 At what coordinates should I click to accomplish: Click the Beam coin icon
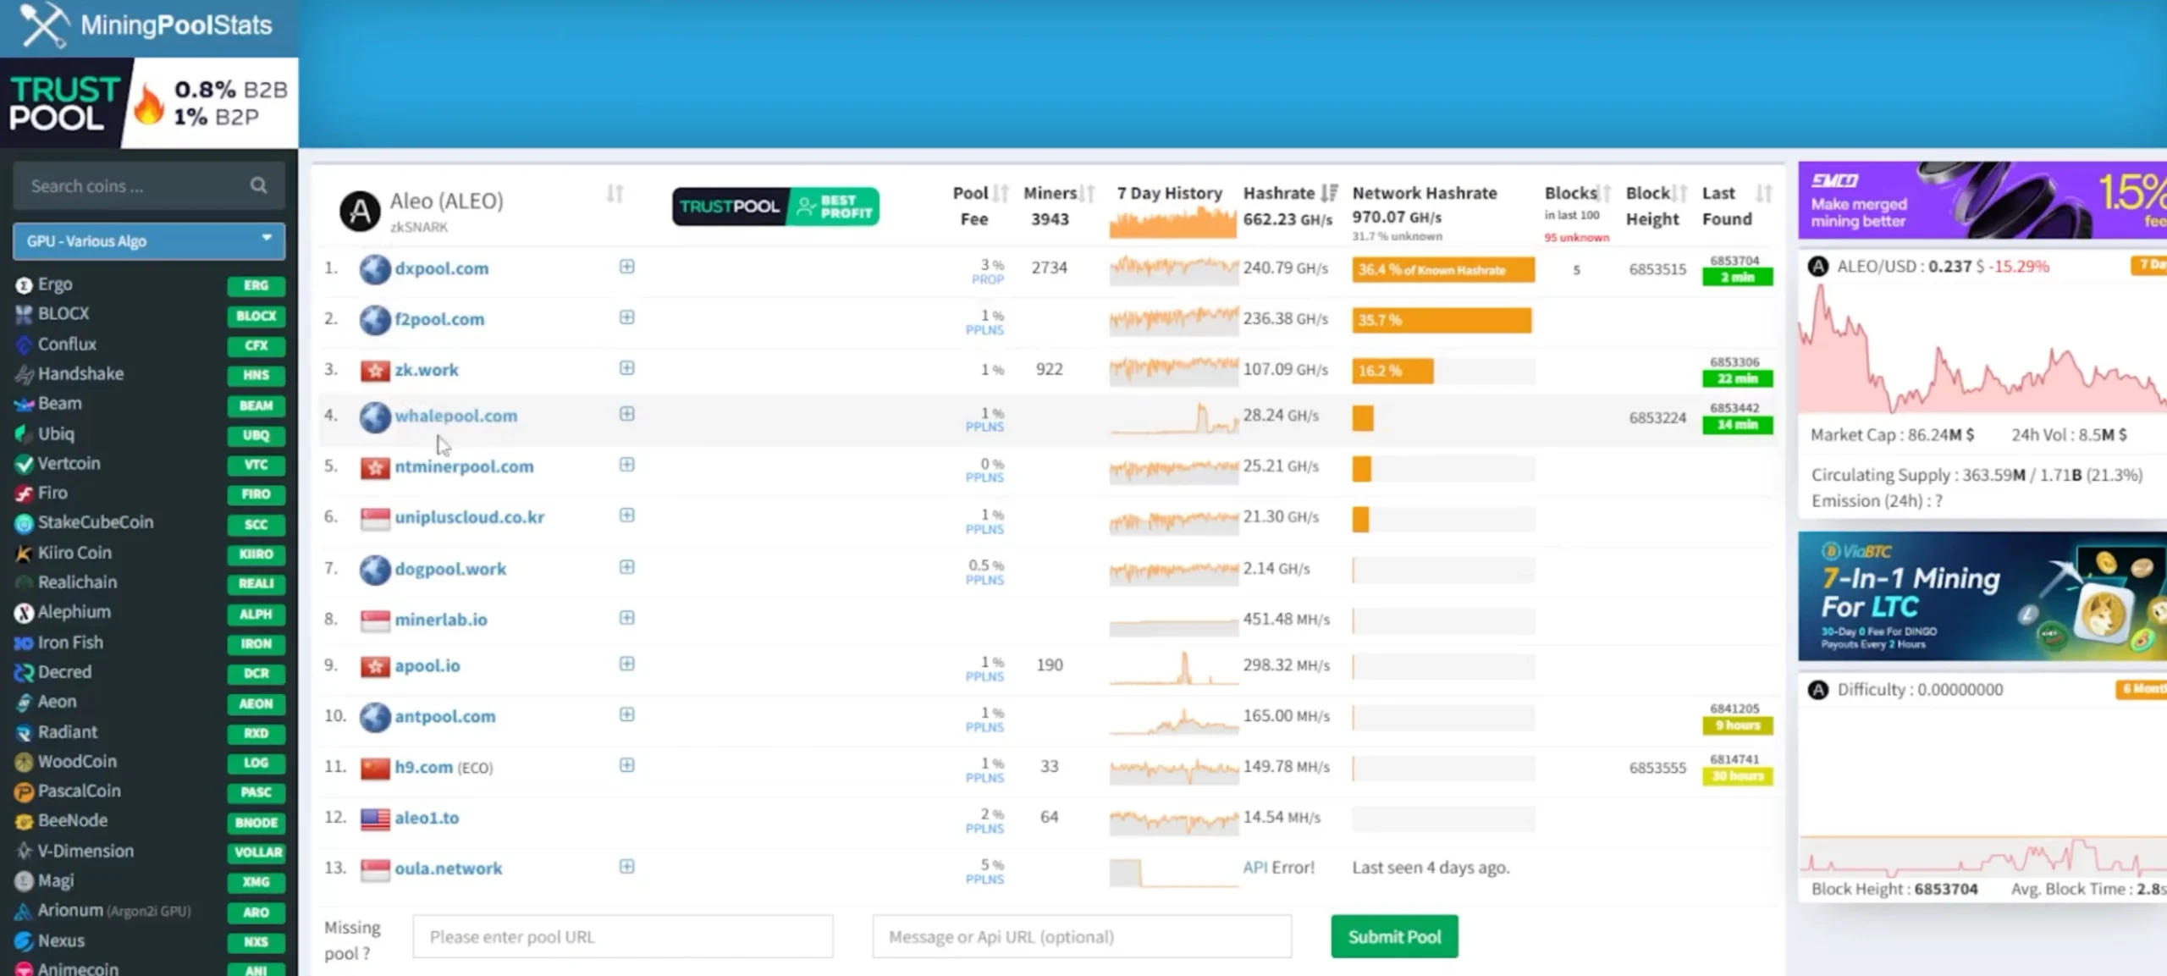(x=24, y=405)
